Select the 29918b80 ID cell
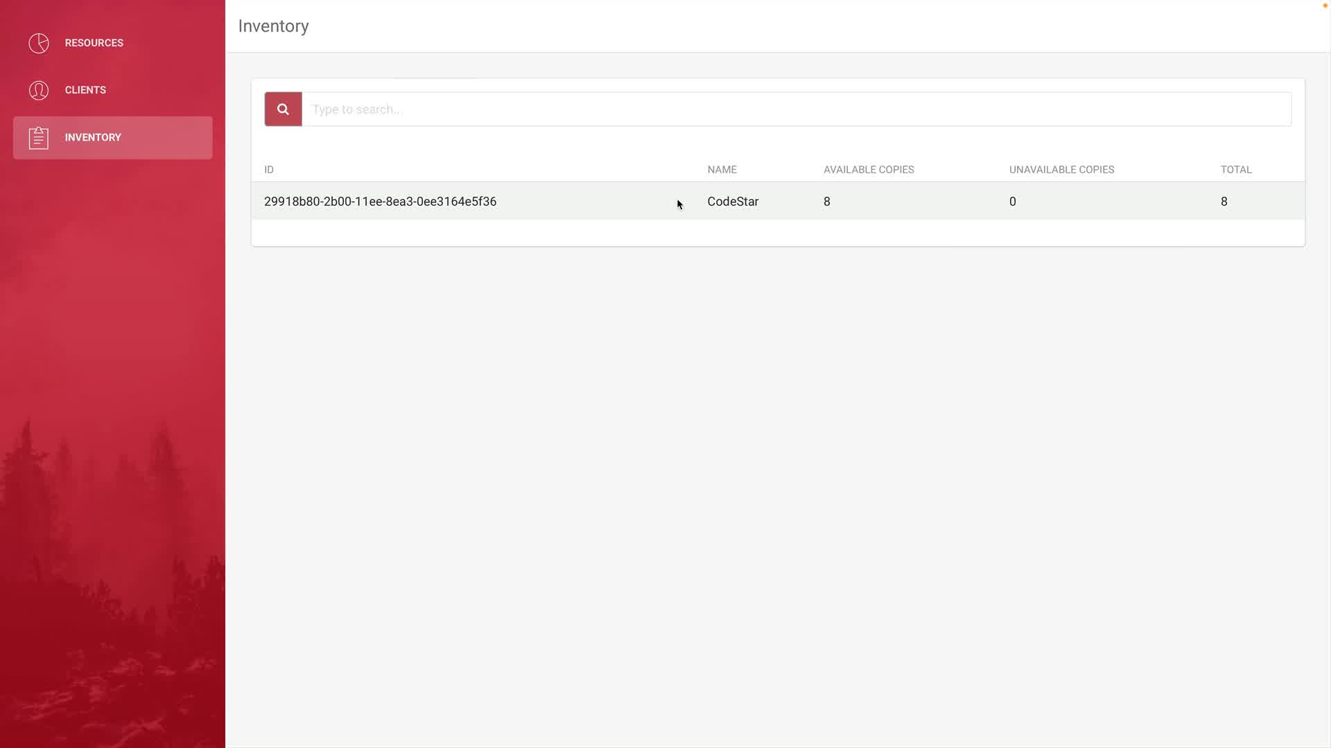The image size is (1331, 748). (380, 202)
